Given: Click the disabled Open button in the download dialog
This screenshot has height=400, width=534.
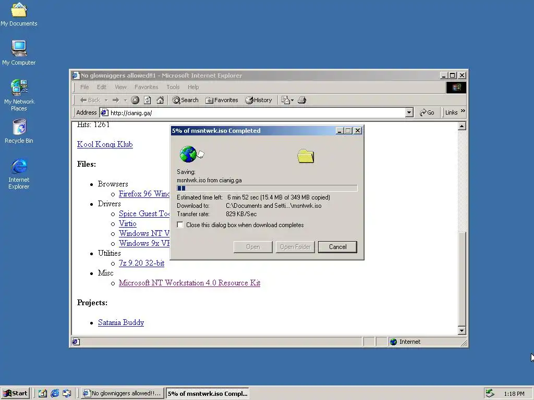Looking at the screenshot, I should point(253,247).
